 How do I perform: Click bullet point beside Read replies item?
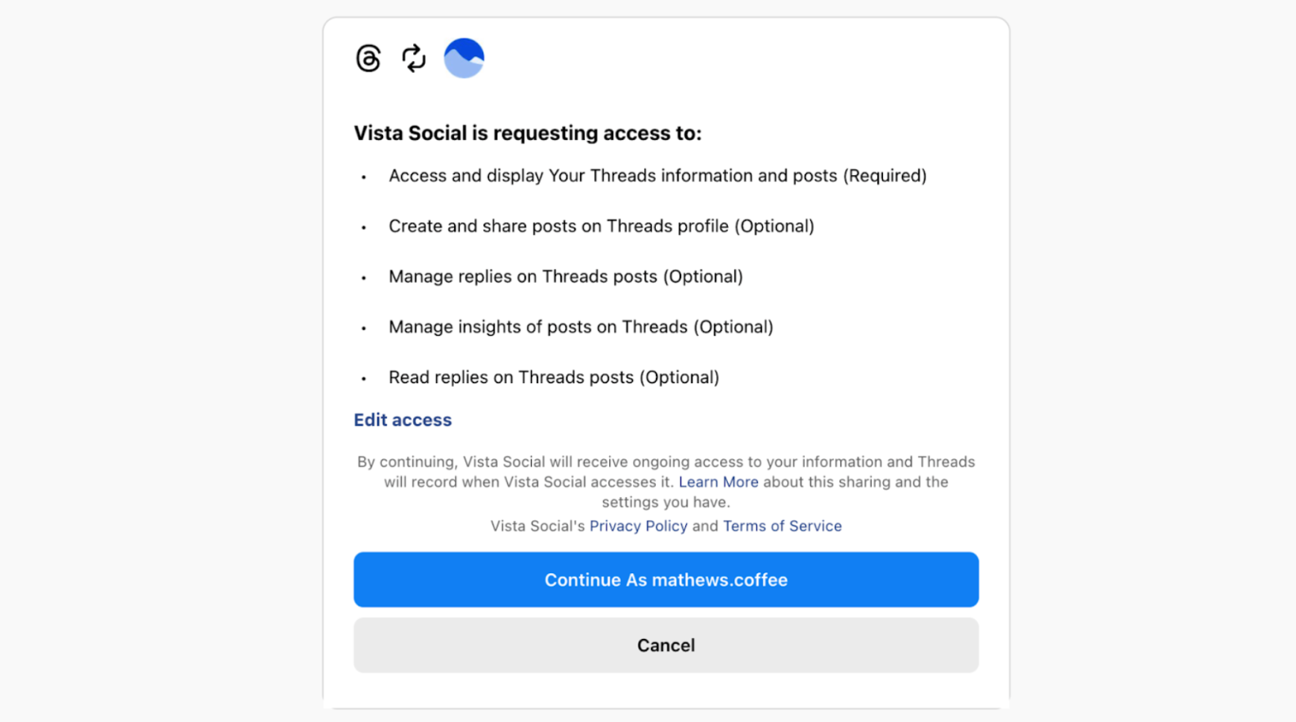[364, 379]
